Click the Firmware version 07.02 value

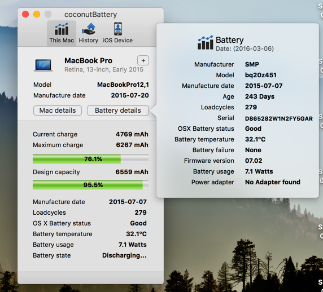tap(254, 161)
